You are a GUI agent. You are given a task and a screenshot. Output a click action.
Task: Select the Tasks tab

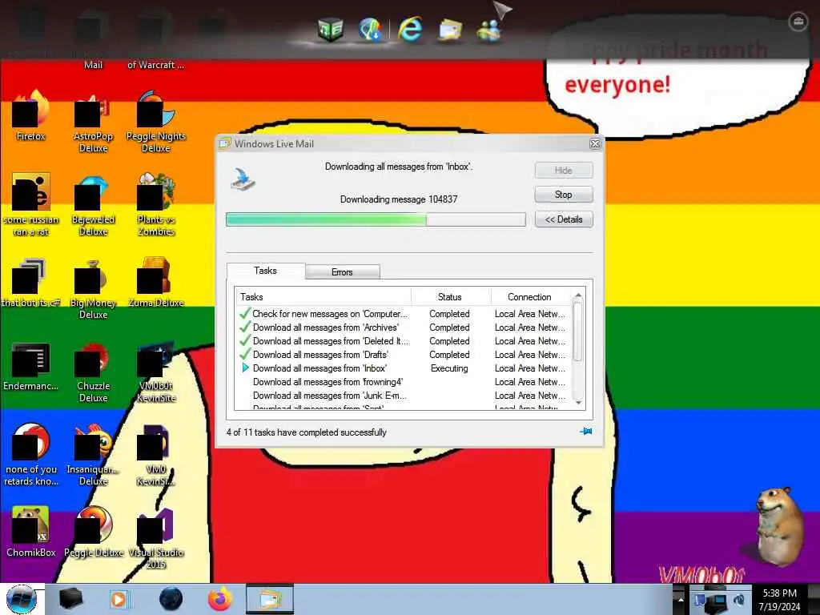click(266, 271)
